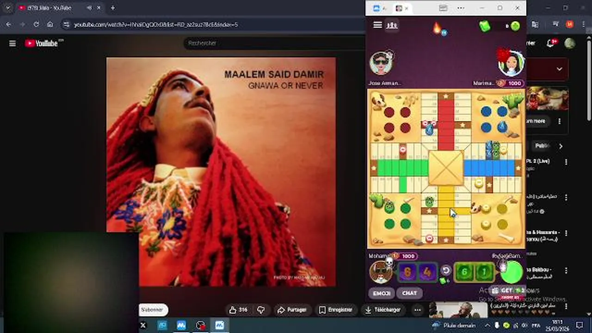Open the sidebar video thumbnail at bottom
The width and height of the screenshot is (592, 333).
(x=459, y=309)
